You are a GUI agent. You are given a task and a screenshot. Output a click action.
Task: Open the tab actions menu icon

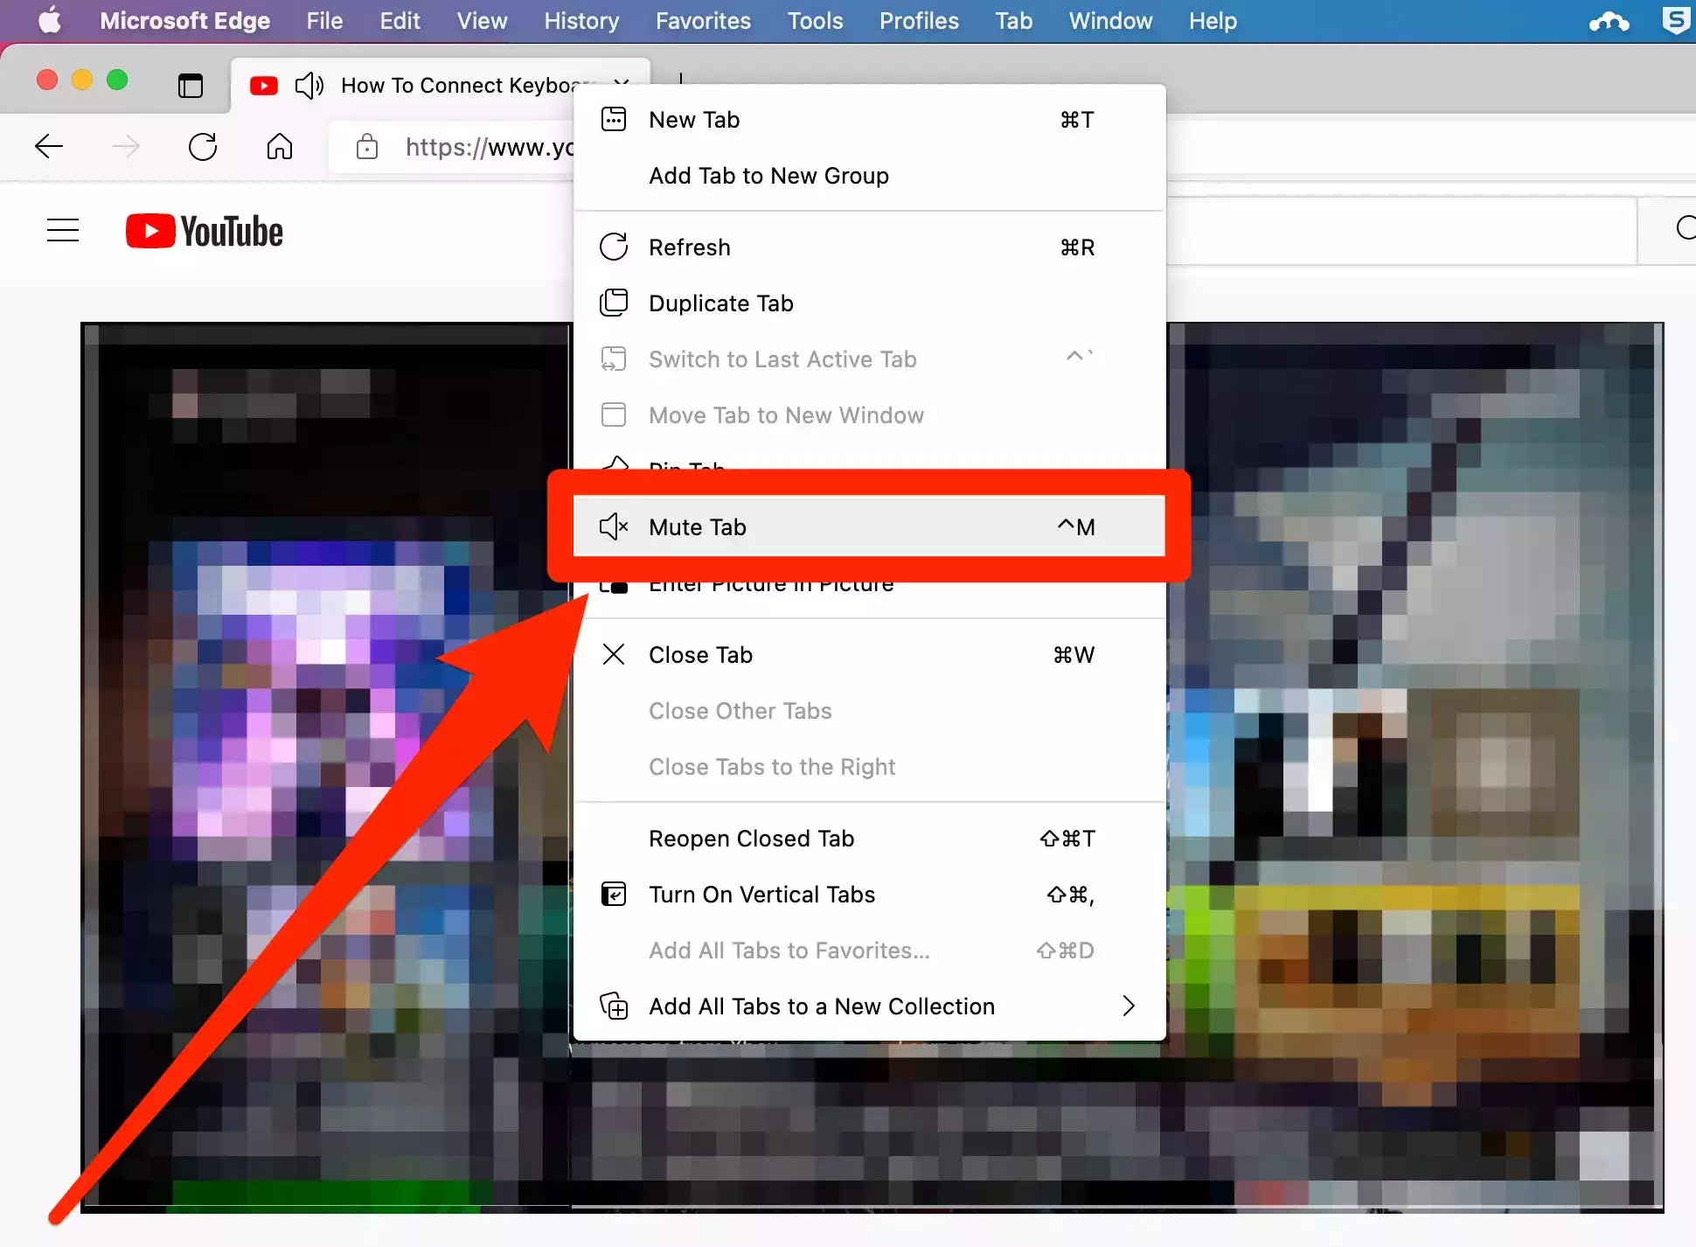click(x=190, y=85)
